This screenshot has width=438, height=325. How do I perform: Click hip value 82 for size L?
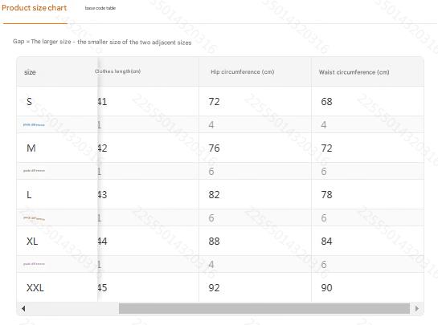pyautogui.click(x=215, y=195)
